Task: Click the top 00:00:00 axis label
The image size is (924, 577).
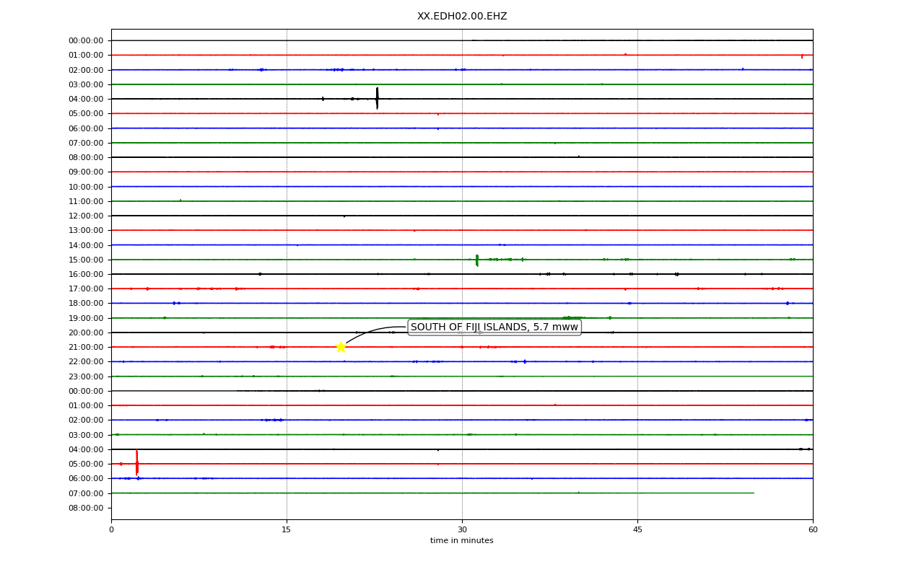Action: click(x=86, y=40)
